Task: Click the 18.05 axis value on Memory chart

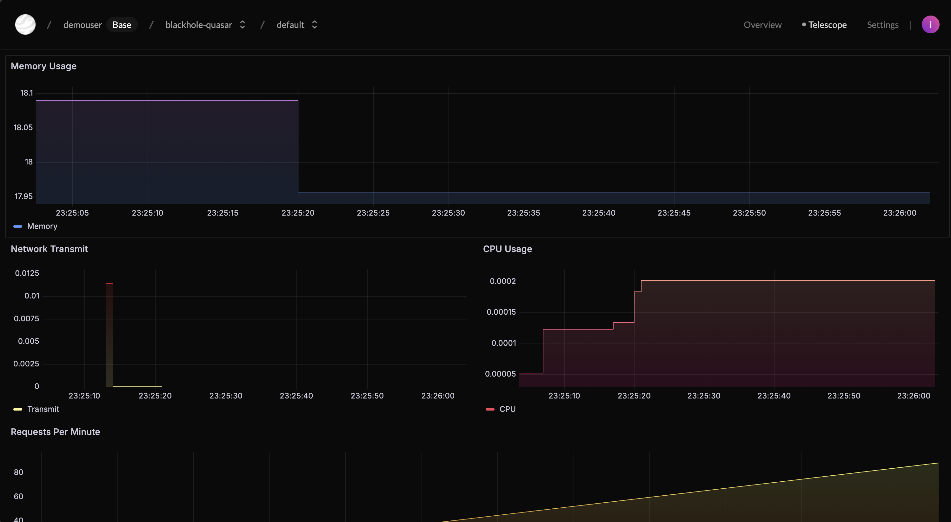Action: point(23,127)
